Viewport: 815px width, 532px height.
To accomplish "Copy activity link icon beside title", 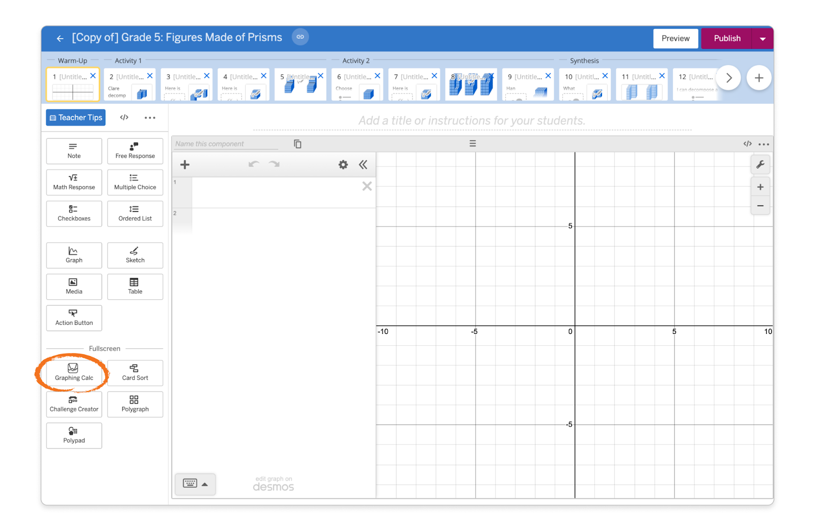I will [300, 37].
